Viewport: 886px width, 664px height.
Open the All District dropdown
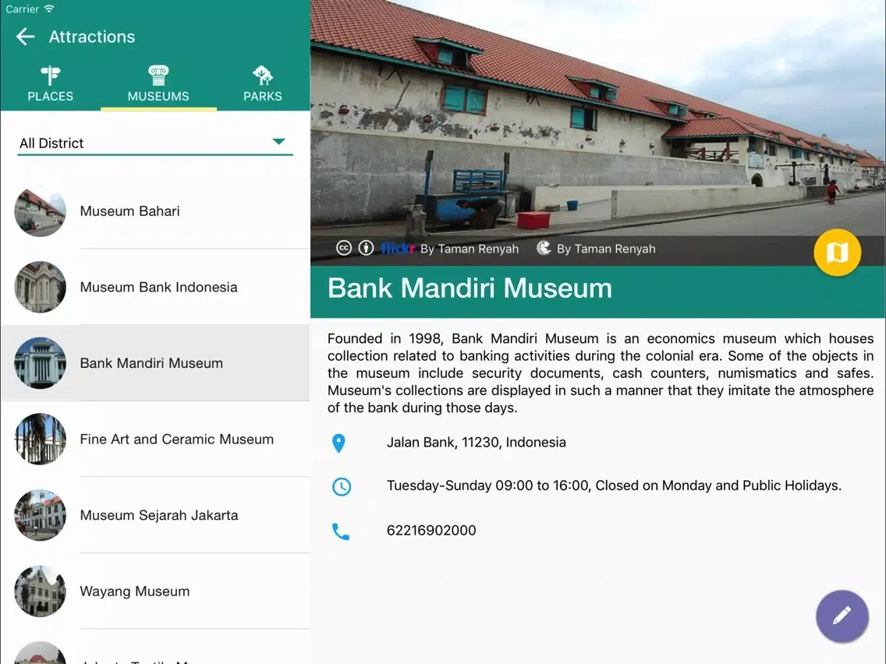coord(155,143)
